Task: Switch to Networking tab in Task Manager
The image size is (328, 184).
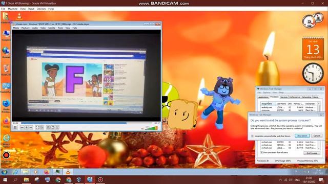Action: [306, 97]
